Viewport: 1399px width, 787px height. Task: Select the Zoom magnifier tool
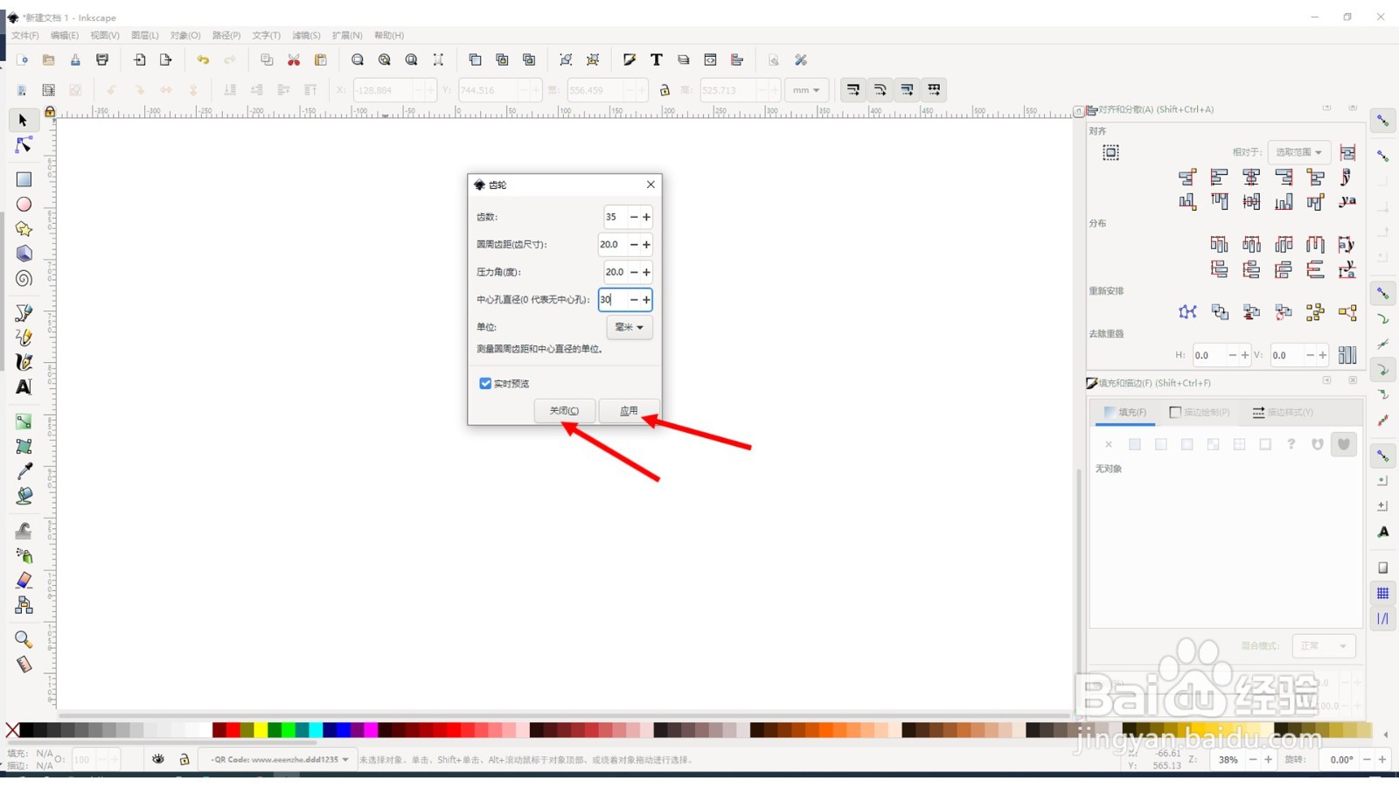coord(24,639)
